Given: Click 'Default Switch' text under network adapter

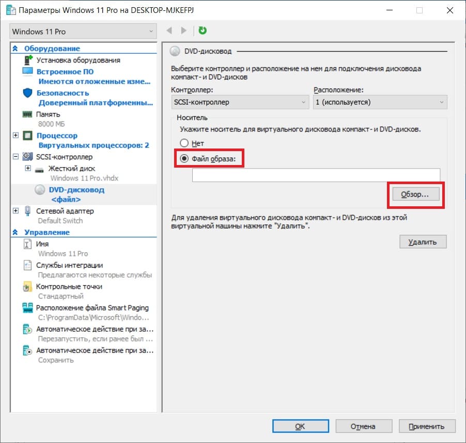Looking at the screenshot, I should [x=60, y=221].
